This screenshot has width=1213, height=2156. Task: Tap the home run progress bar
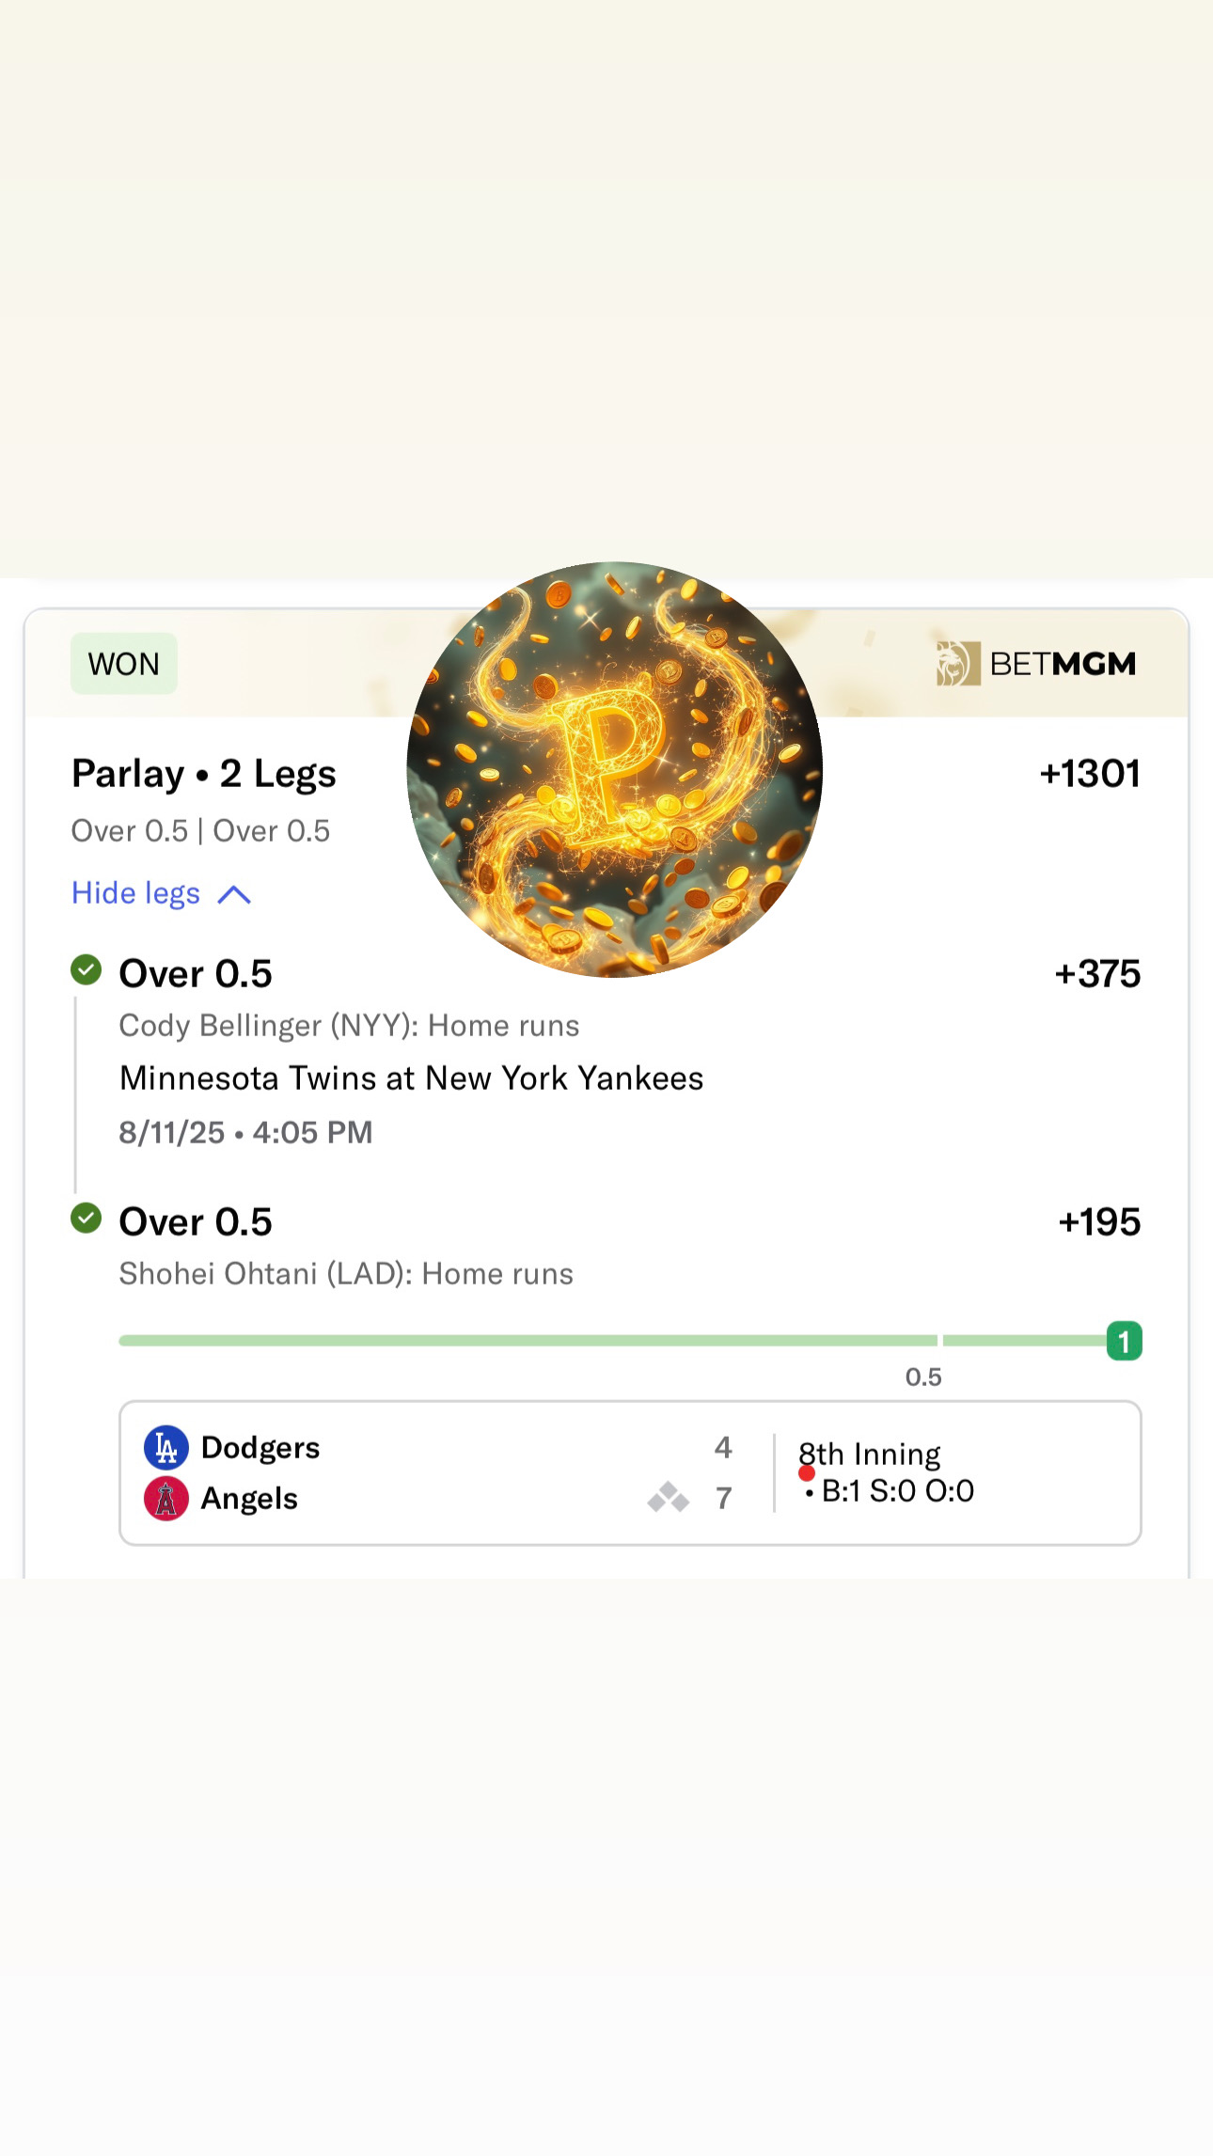pos(527,1341)
